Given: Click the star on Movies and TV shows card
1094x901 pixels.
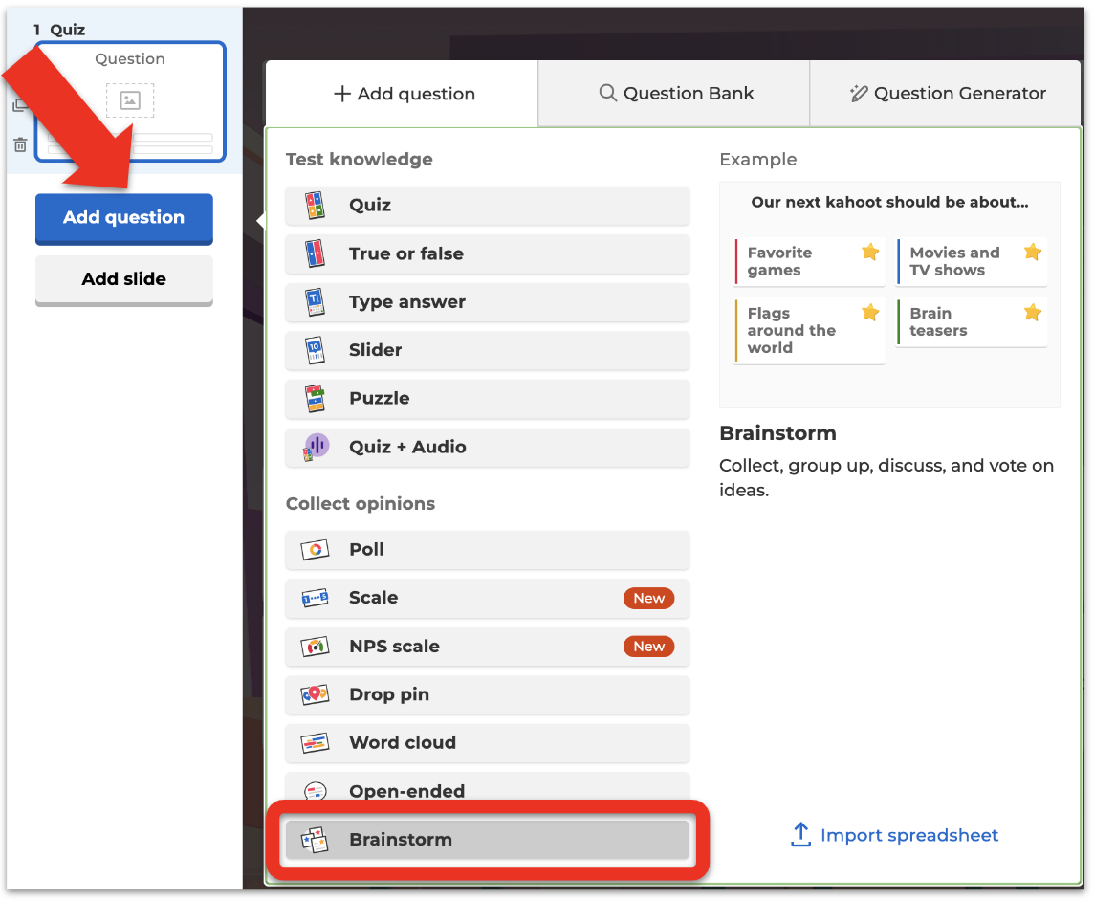Looking at the screenshot, I should [x=1033, y=252].
